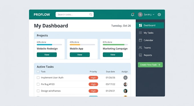Click the Design wireframes task name
The image size is (194, 106).
pos(51,91)
